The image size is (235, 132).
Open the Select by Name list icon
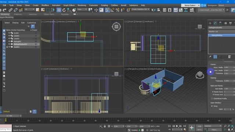(43, 10)
